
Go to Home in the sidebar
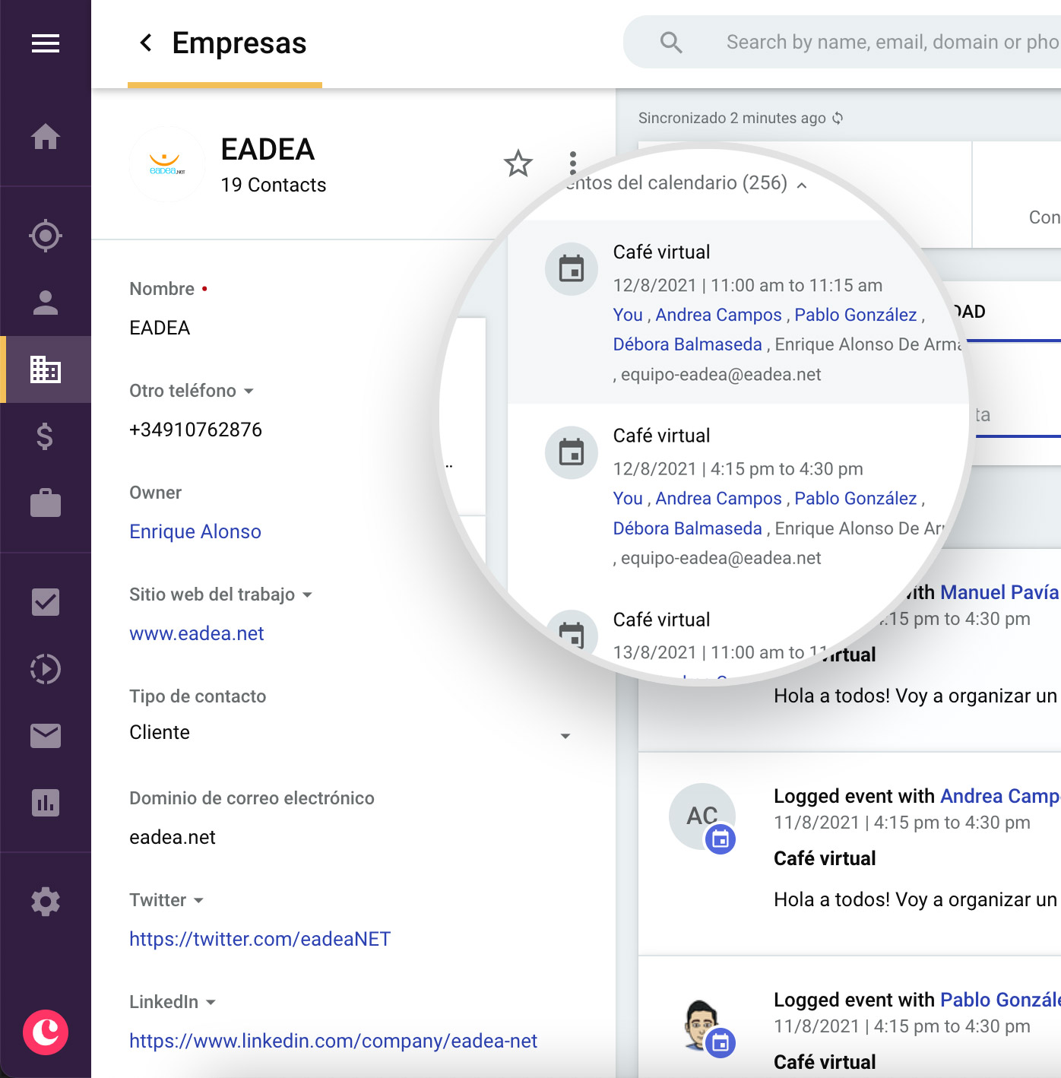click(46, 137)
